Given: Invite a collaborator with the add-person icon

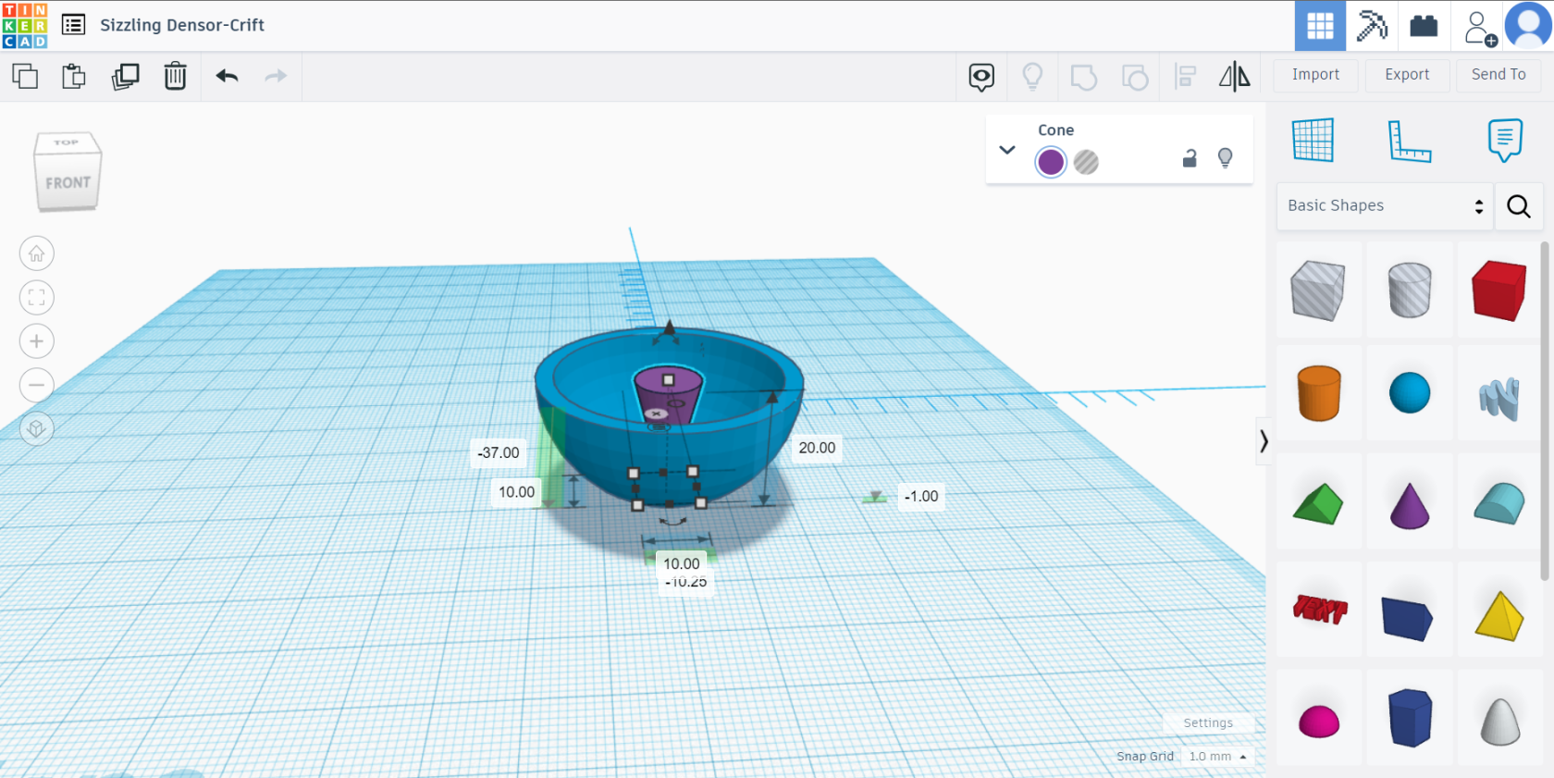Looking at the screenshot, I should [1480, 28].
